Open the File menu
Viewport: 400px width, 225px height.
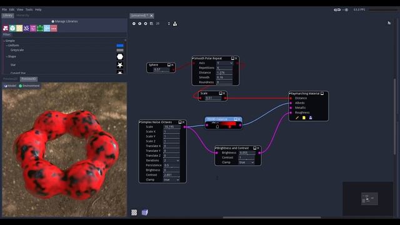click(4, 10)
